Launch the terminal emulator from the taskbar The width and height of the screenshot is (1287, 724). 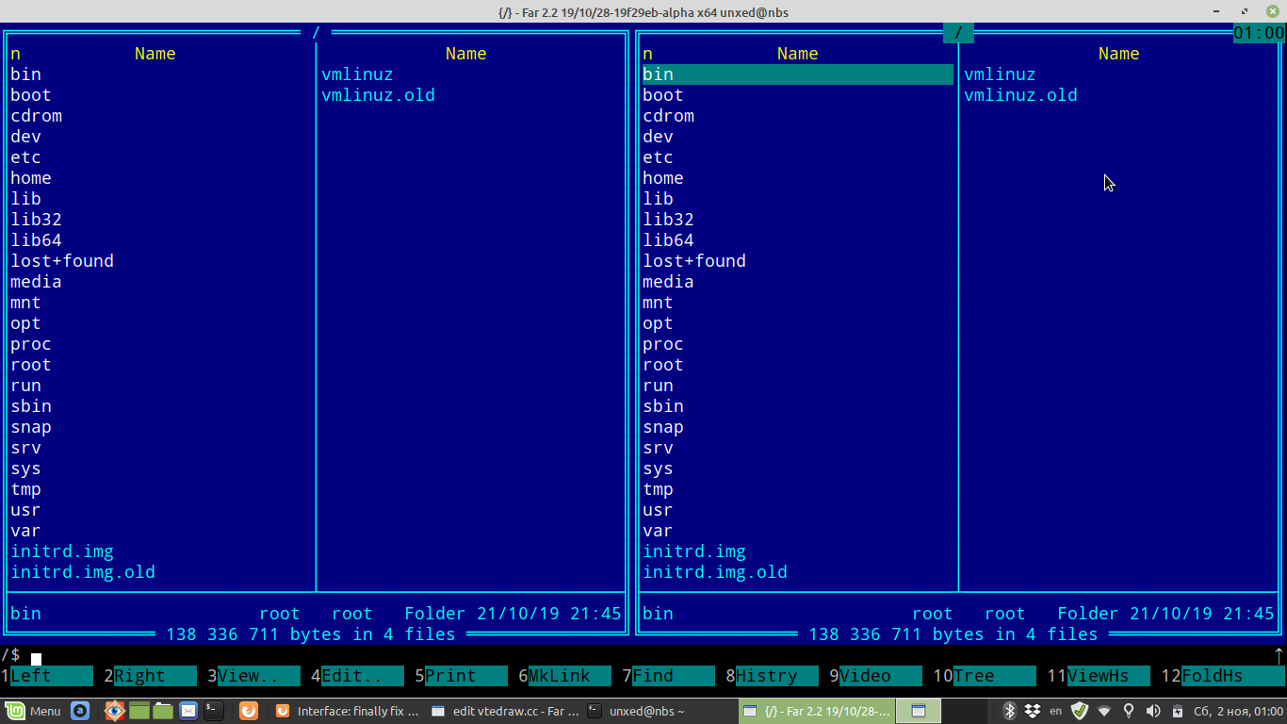pos(213,710)
